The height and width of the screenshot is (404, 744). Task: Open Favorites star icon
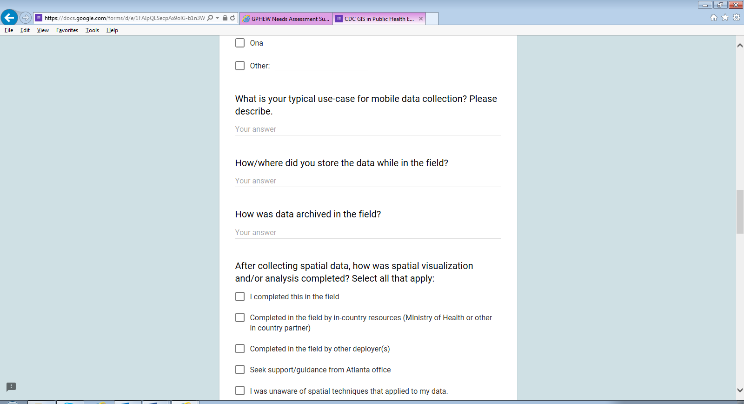(x=725, y=18)
